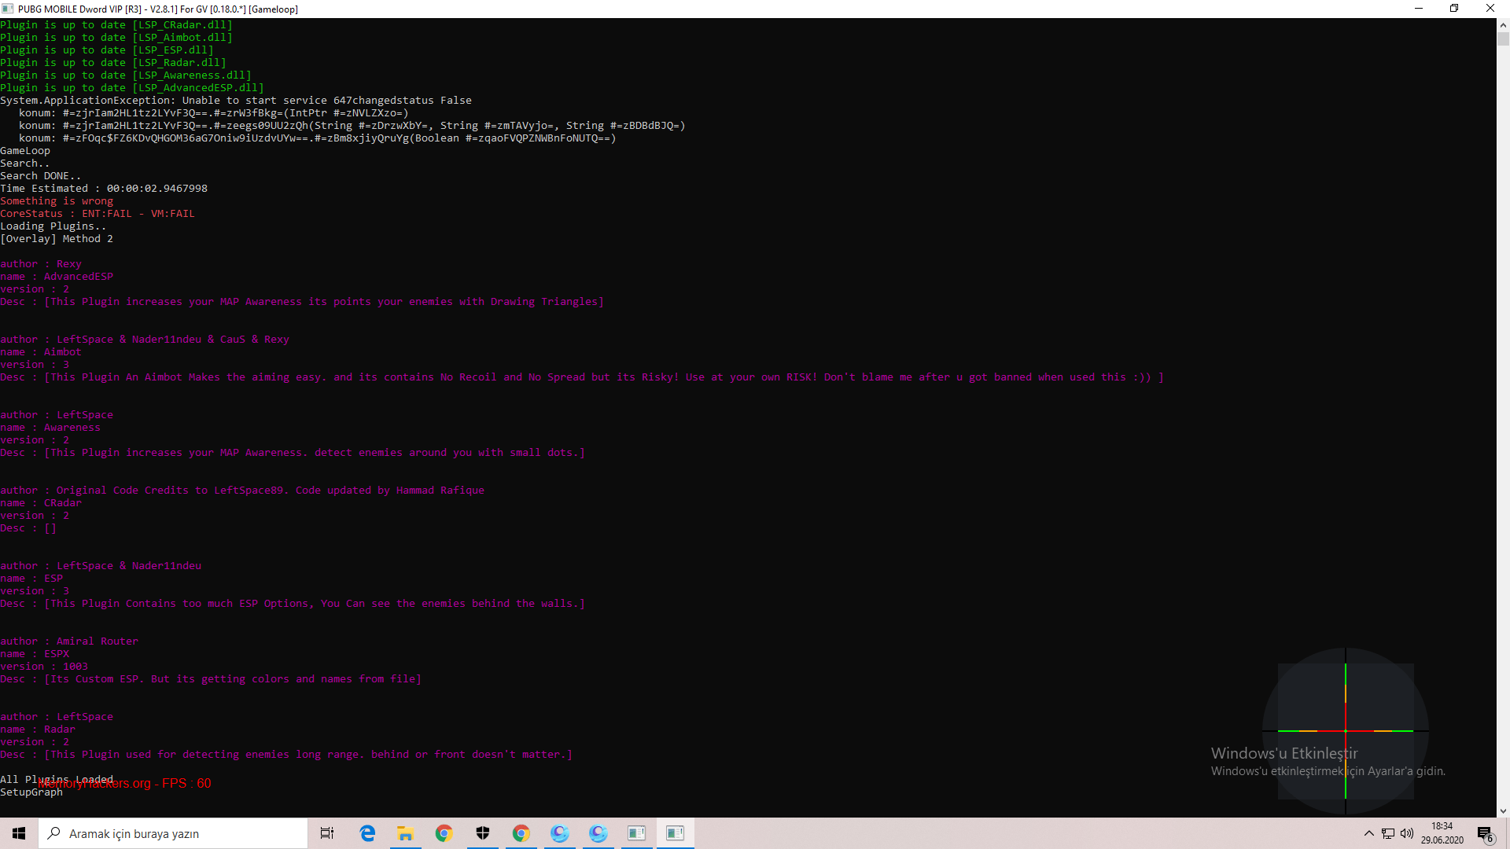Click the '[LSP_Aimbot.dll]' up-to-date line

116,38
